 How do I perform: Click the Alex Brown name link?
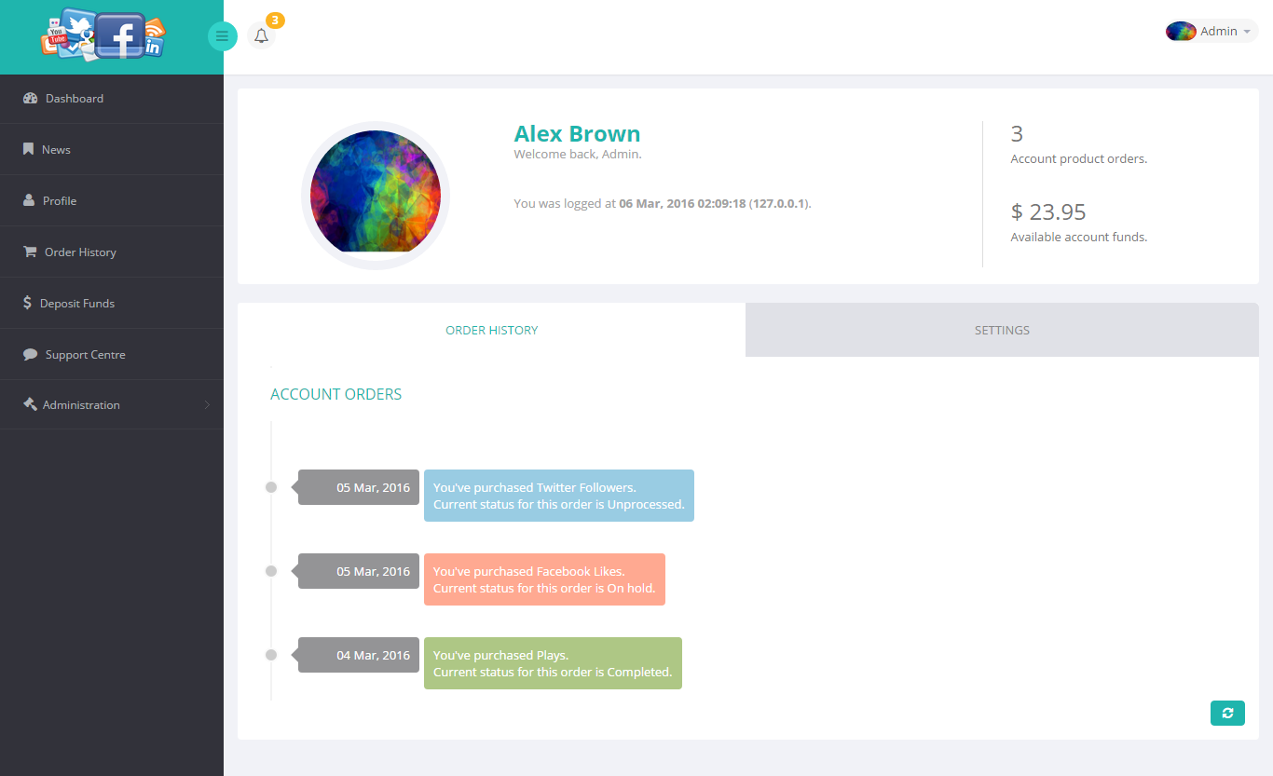[x=577, y=133]
